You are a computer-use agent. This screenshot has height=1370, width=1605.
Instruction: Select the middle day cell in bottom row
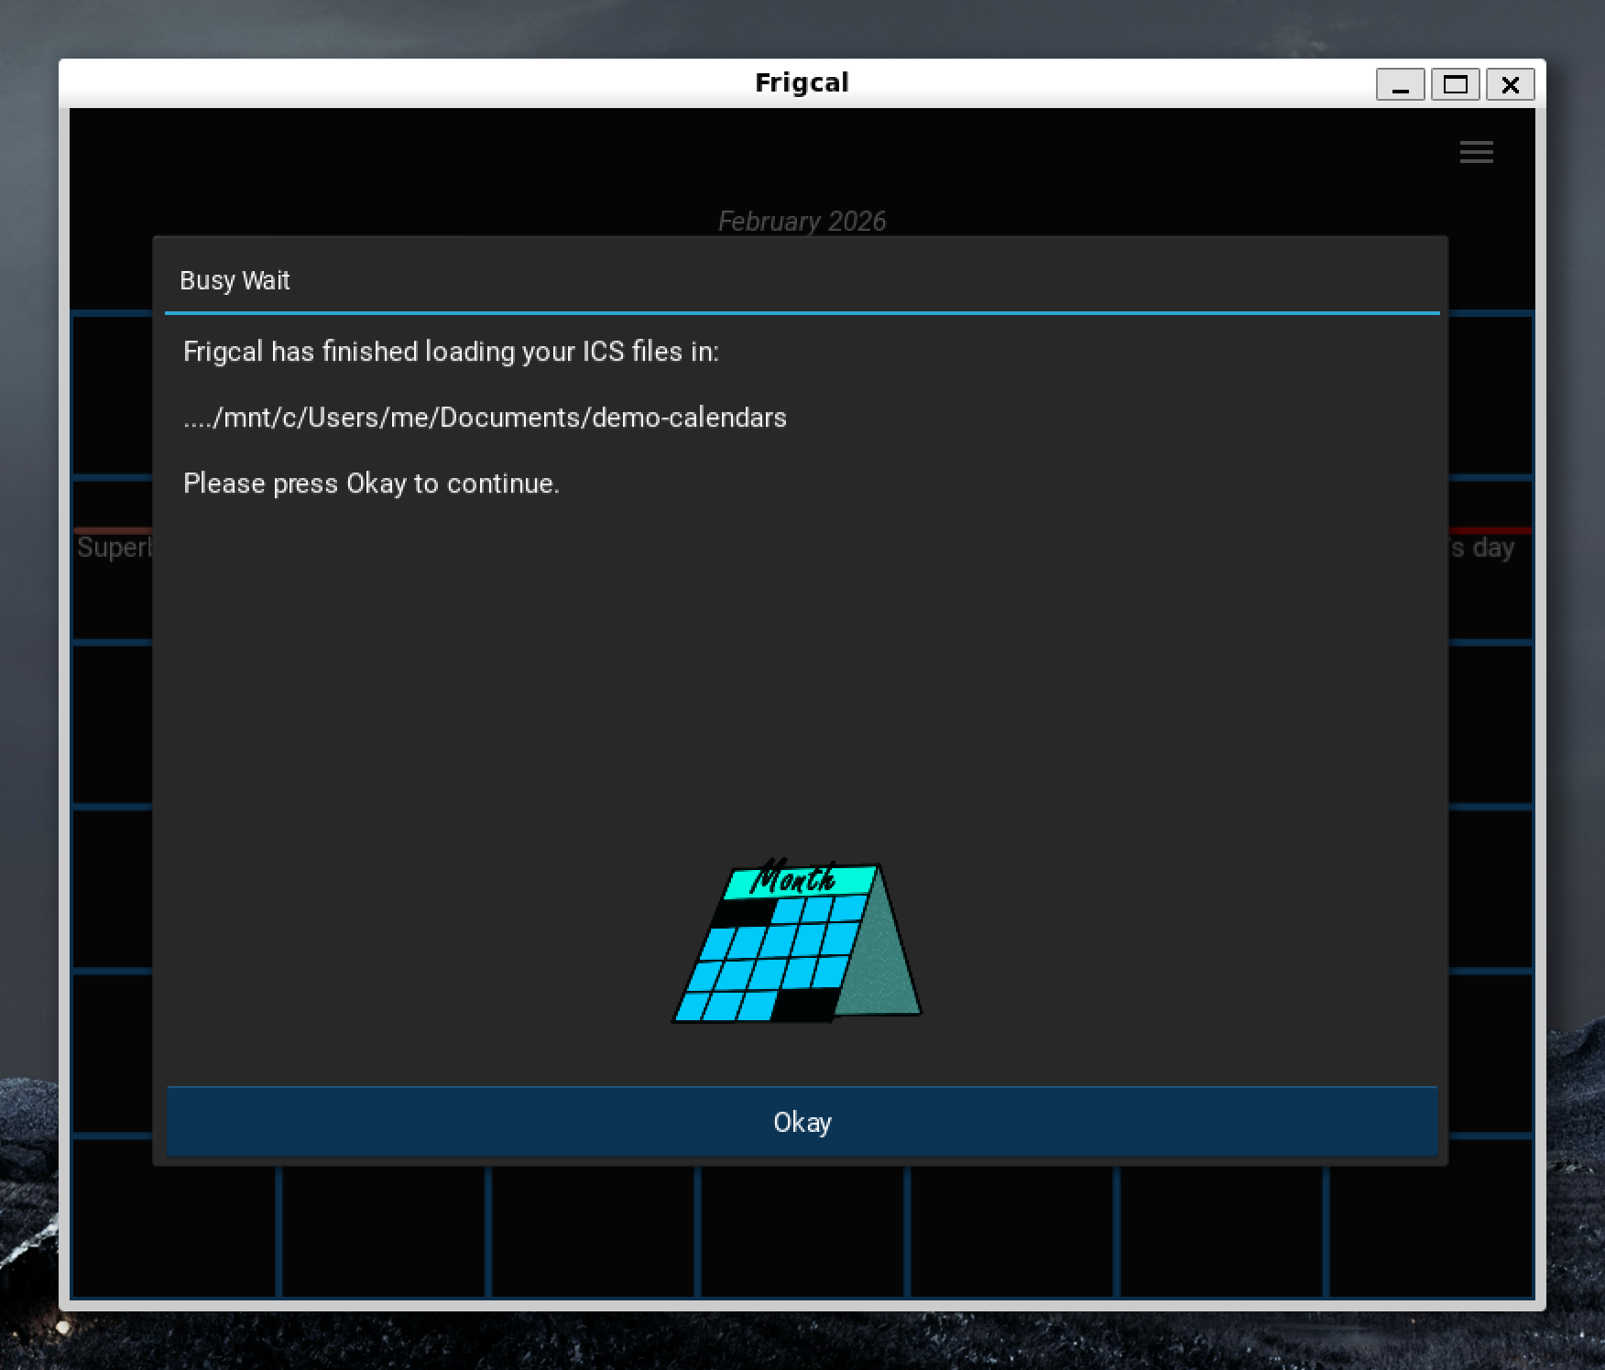802,1232
